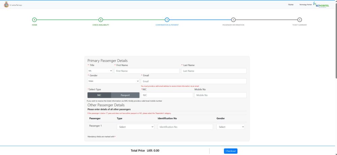Click the Mobile No input field

[x=220, y=95]
